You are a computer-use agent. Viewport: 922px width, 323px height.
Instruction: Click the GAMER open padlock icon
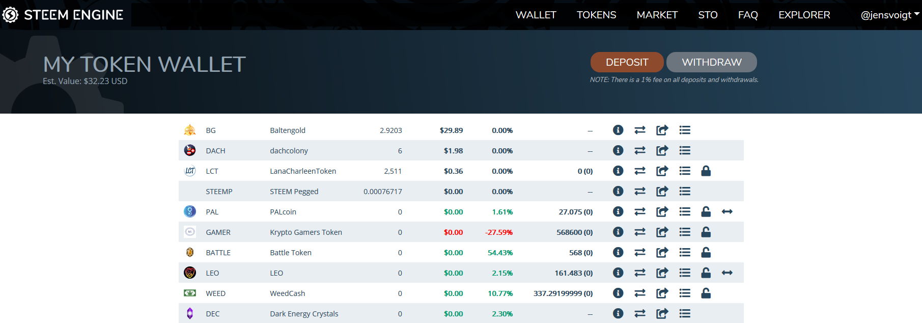click(x=706, y=232)
